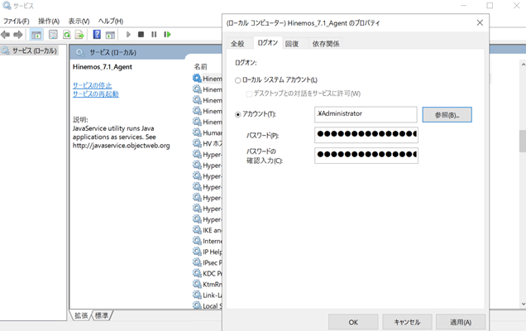Image resolution: width=526 pixels, height=331 pixels.
Task: Open the ファイル(F) menu
Action: pos(16,22)
